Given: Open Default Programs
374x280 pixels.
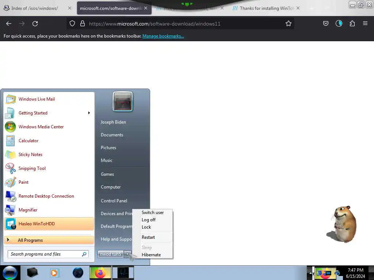Looking at the screenshot, I should pos(116,226).
